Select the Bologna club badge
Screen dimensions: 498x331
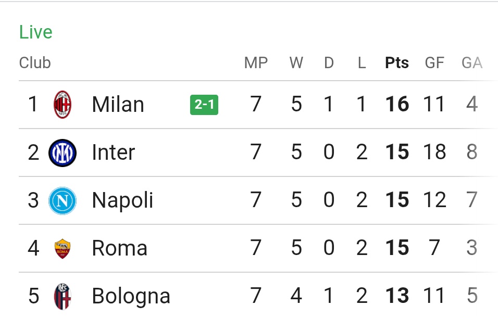point(63,297)
